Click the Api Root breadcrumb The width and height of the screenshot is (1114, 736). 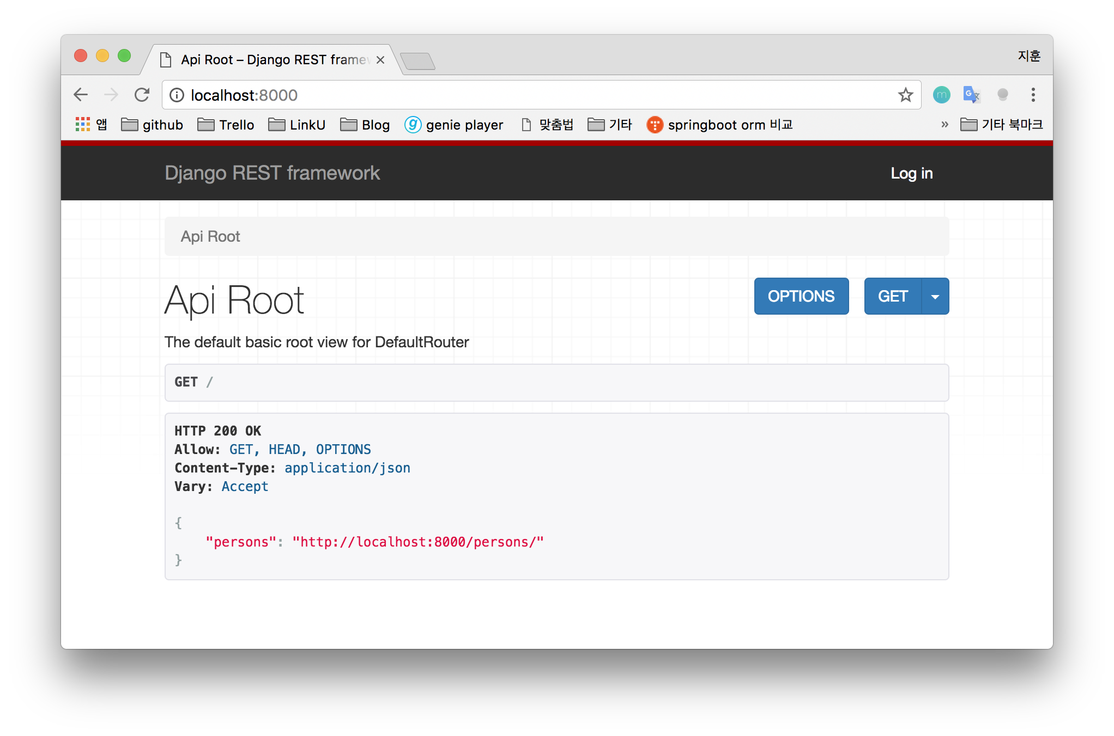click(x=210, y=236)
